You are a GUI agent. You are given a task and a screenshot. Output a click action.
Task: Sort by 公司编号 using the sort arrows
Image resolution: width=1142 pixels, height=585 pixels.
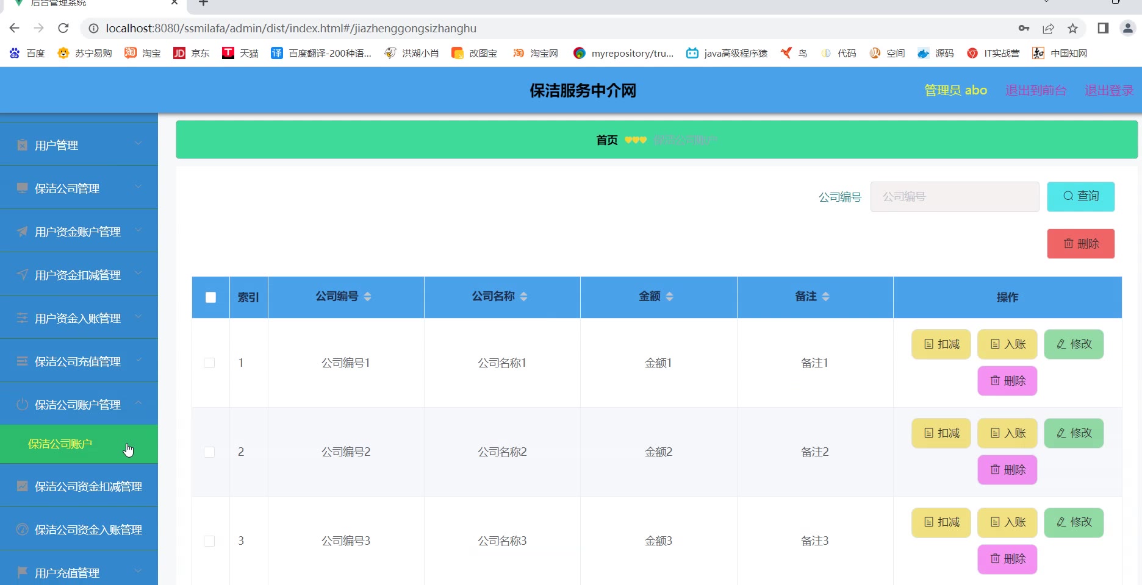tap(367, 297)
